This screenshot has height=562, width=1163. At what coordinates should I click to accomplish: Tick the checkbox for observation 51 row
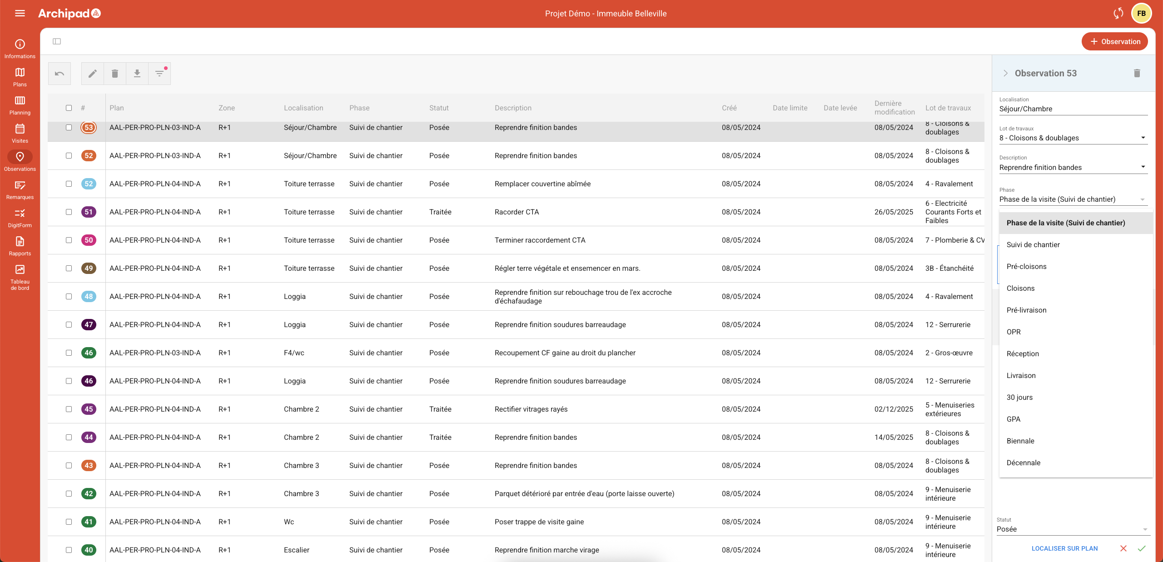(x=69, y=212)
